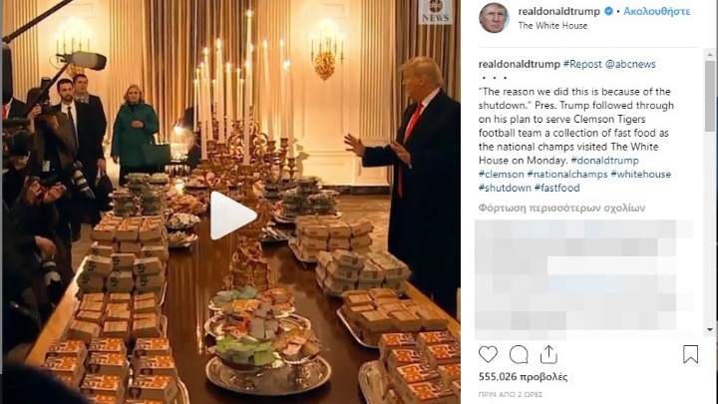This screenshot has height=404, width=718.
Task: Play the video with the center play button
Action: point(232,215)
